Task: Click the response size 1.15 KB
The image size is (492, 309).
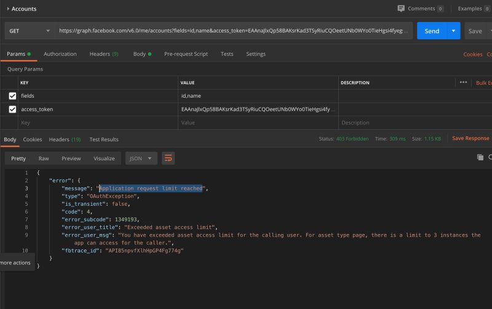Action: pyautogui.click(x=432, y=138)
